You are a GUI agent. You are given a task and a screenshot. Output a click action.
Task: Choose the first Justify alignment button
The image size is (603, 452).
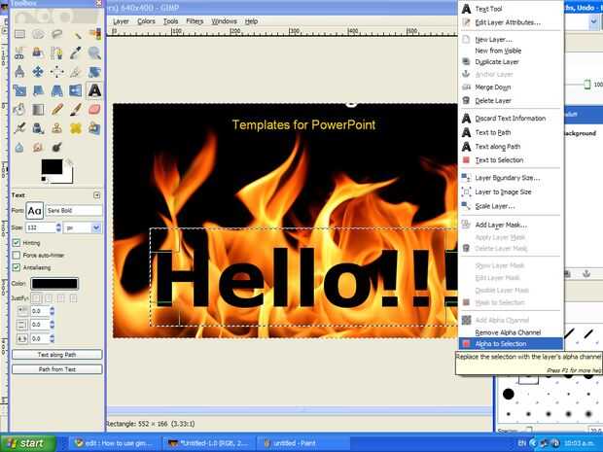click(37, 298)
